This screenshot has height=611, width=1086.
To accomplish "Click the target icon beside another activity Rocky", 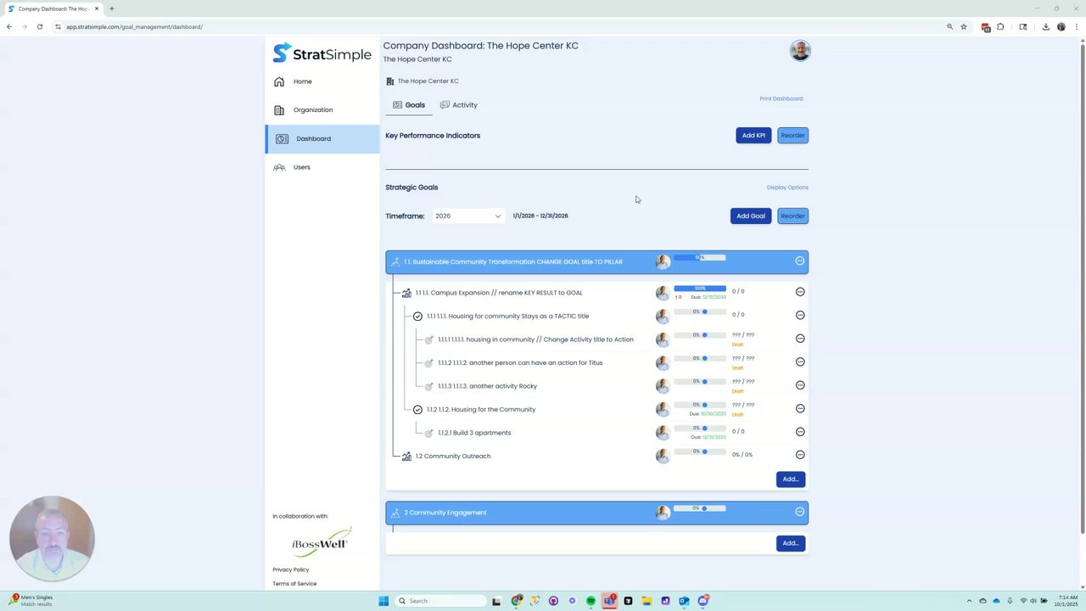I will click(x=429, y=386).
